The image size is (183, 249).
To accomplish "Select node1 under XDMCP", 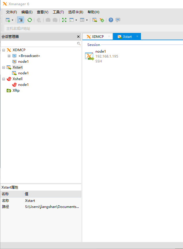I will (23, 62).
